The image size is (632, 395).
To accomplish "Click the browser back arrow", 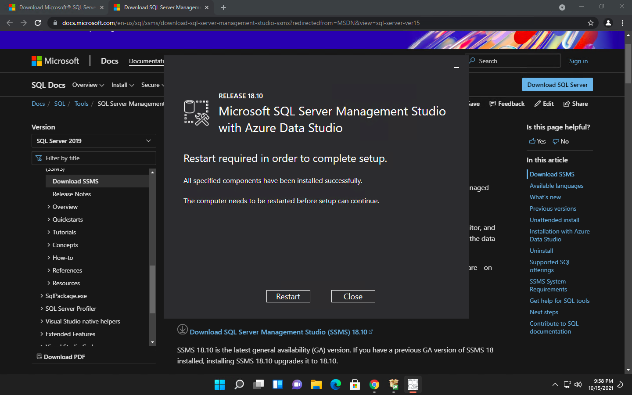I will (x=10, y=23).
